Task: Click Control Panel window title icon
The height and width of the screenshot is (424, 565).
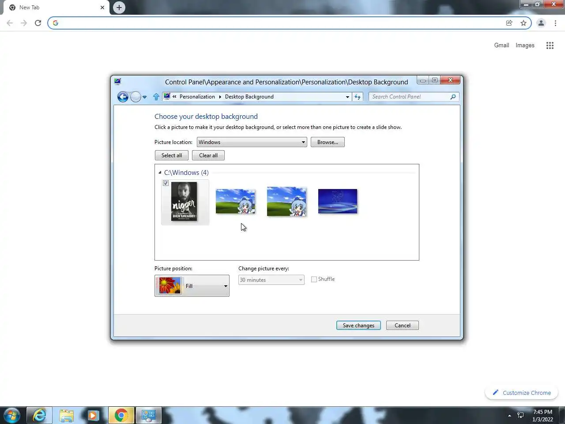Action: [117, 81]
